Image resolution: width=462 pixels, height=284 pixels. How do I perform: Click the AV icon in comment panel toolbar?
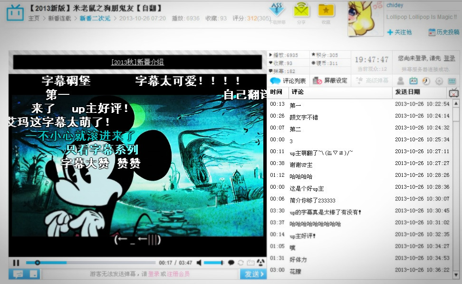[x=413, y=81]
